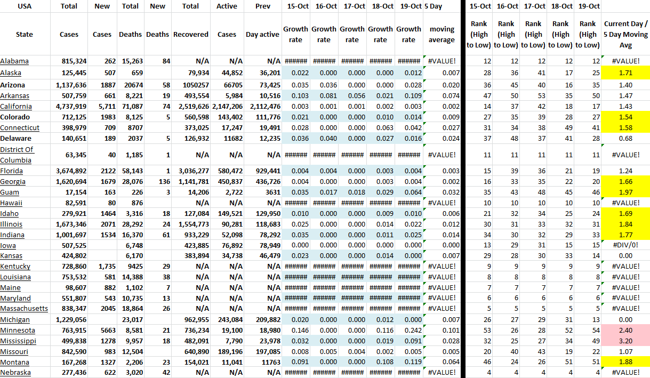Viewport: 650px width, 378px height.
Task: Select Minnesota's pink 2.40 ratio cell
Action: pyautogui.click(x=625, y=330)
